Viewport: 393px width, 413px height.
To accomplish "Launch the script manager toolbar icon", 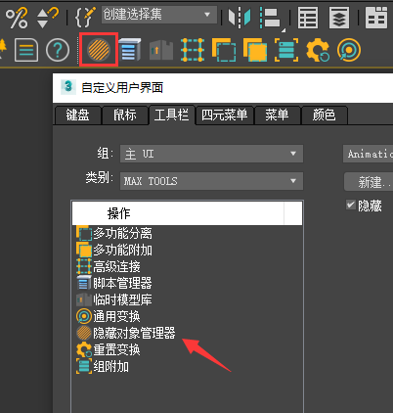I will click(x=129, y=50).
